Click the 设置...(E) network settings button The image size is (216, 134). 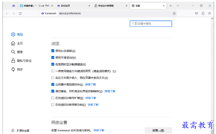tap(158, 130)
